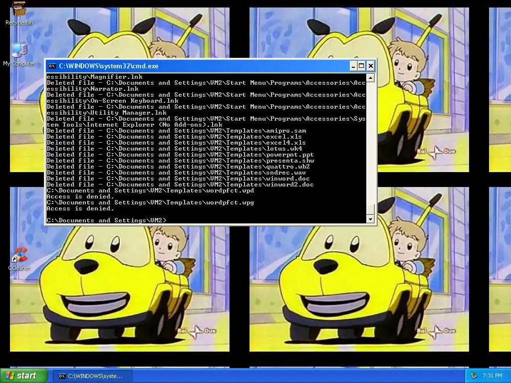511x383 pixels.
Task: Click the path line ending with wordpfct.wpd
Action: 150,191
